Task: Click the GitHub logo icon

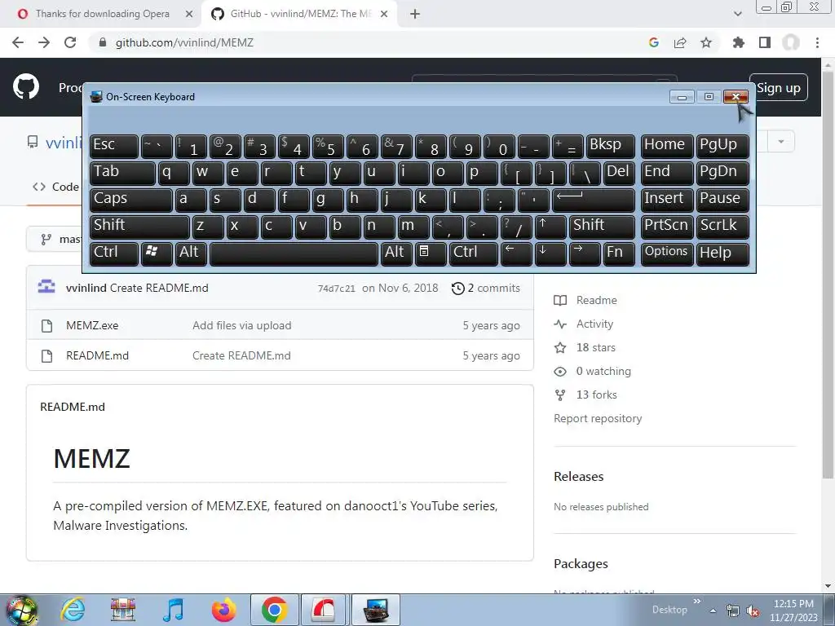Action: [25, 87]
